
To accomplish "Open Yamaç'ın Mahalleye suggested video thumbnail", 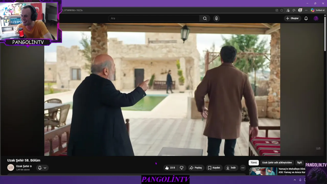I will coord(263,171).
